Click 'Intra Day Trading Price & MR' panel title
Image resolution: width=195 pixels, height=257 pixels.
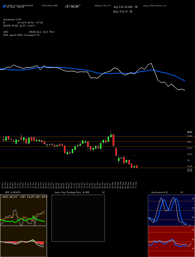pos(72,192)
